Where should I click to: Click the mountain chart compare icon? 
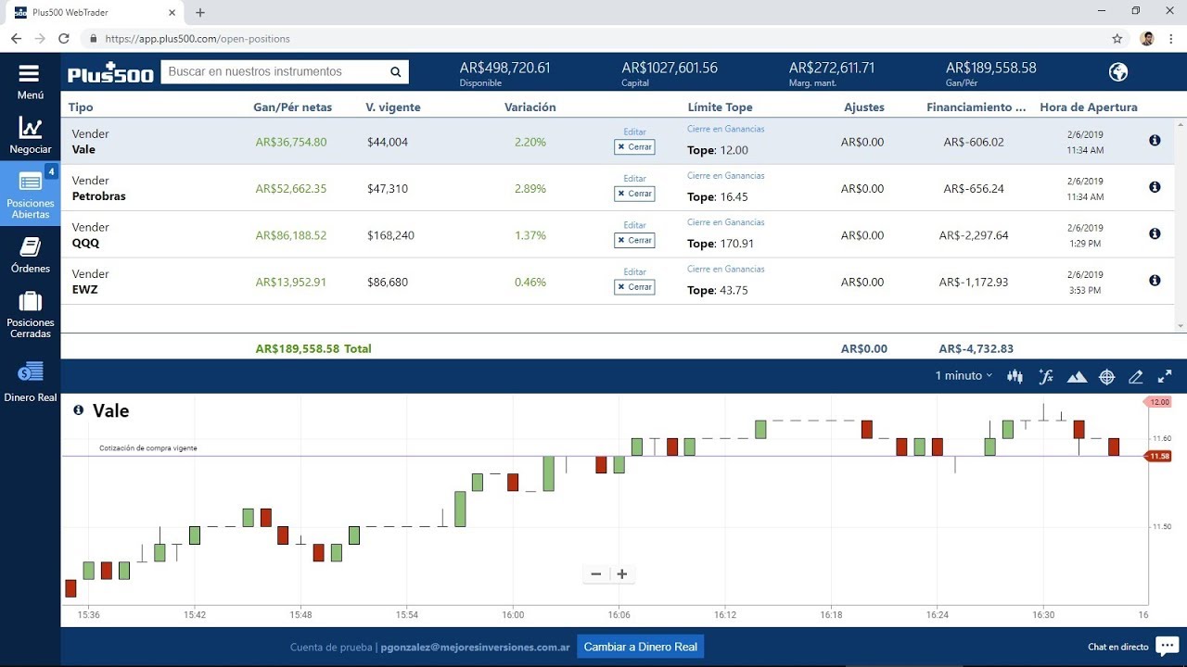1077,376
